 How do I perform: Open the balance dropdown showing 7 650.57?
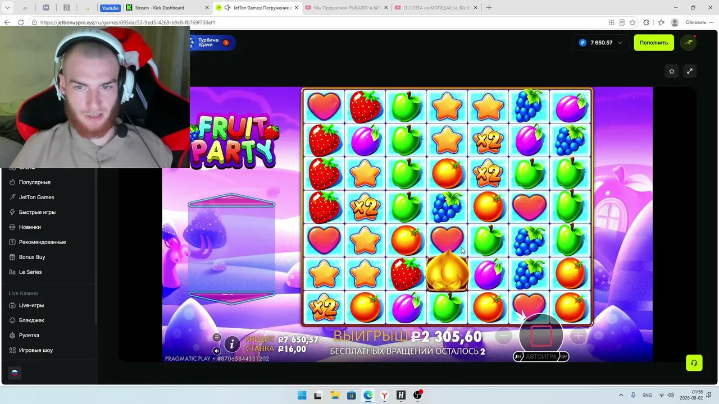600,43
